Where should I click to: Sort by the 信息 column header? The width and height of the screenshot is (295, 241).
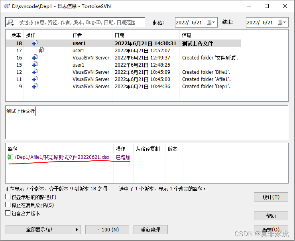pos(210,35)
